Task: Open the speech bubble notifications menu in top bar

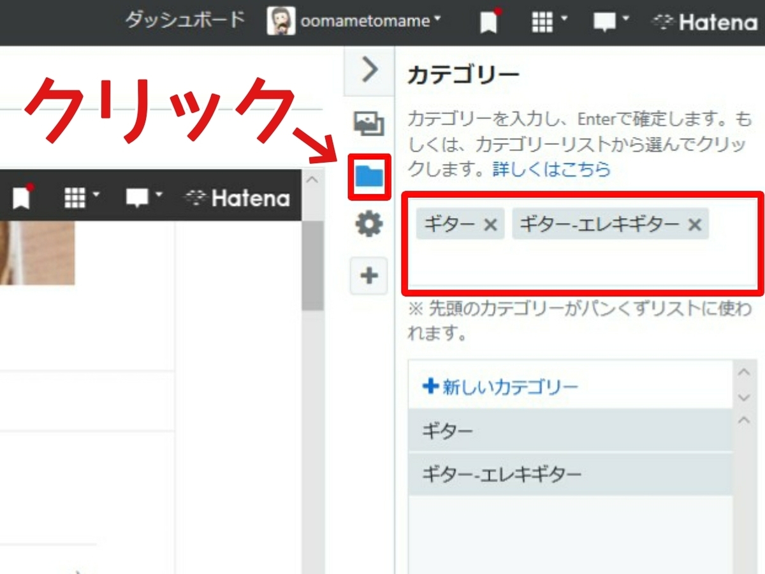Action: pos(610,22)
